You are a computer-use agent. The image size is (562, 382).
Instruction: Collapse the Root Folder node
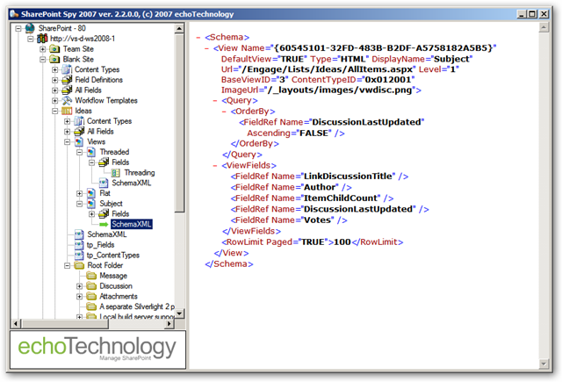[x=67, y=265]
